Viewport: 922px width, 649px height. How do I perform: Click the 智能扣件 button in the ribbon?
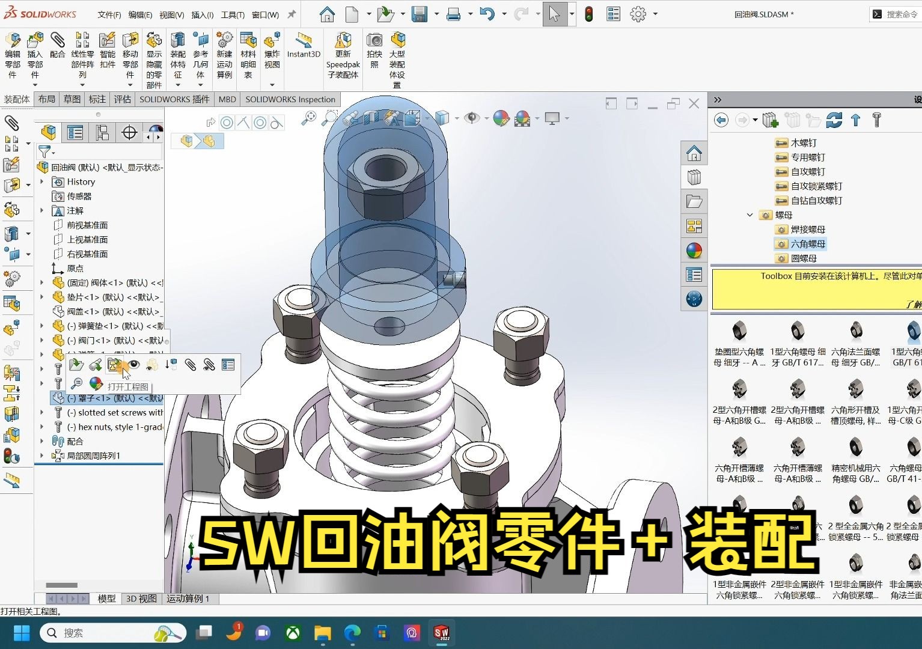pos(108,50)
